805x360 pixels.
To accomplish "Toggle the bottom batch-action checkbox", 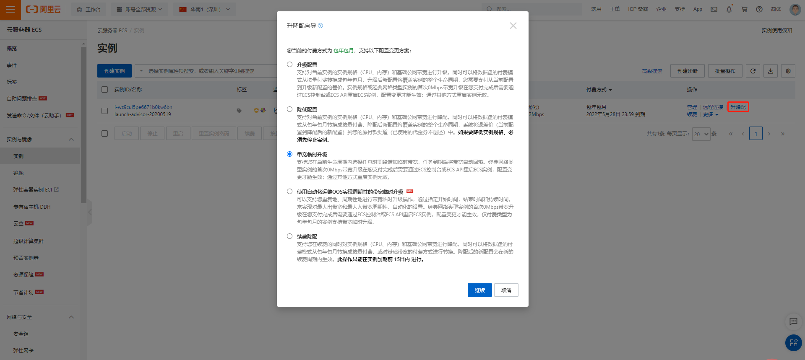I will (x=105, y=133).
